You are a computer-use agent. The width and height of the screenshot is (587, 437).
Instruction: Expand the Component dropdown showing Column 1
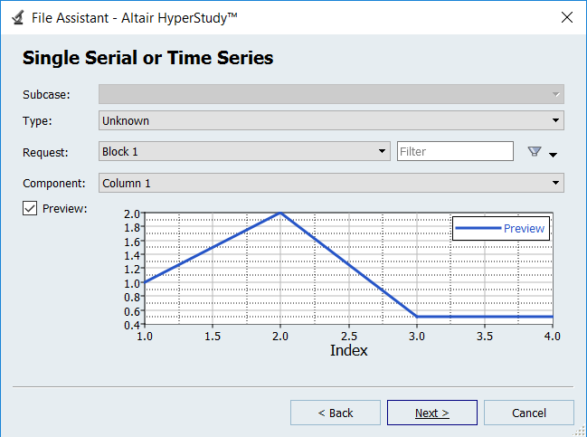click(x=331, y=183)
